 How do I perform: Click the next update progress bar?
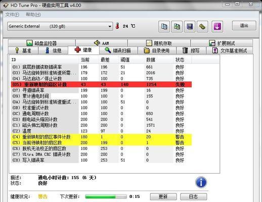106,196
